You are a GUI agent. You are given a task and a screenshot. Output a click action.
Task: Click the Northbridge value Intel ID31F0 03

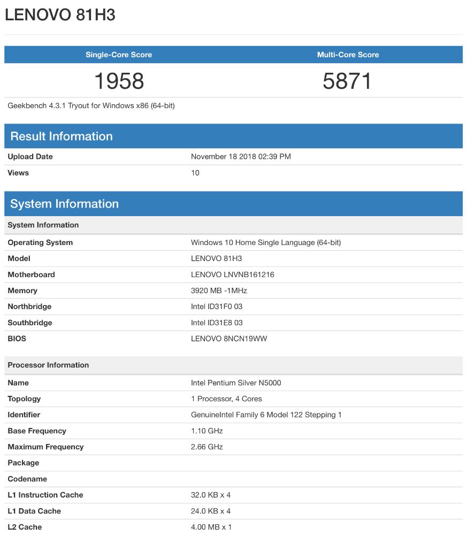point(217,307)
